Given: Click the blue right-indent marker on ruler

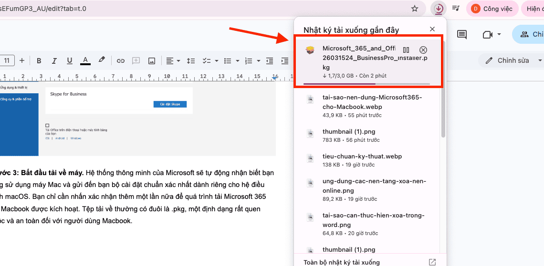Looking at the screenshot, I should (274, 78).
